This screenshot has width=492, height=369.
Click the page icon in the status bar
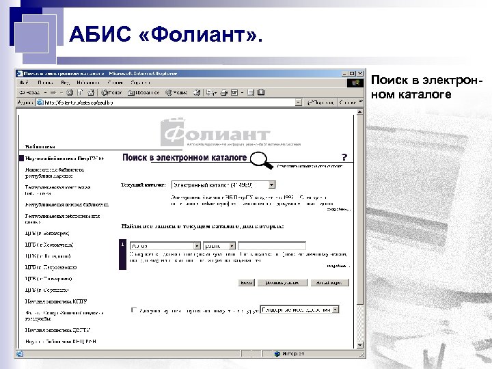[20, 354]
